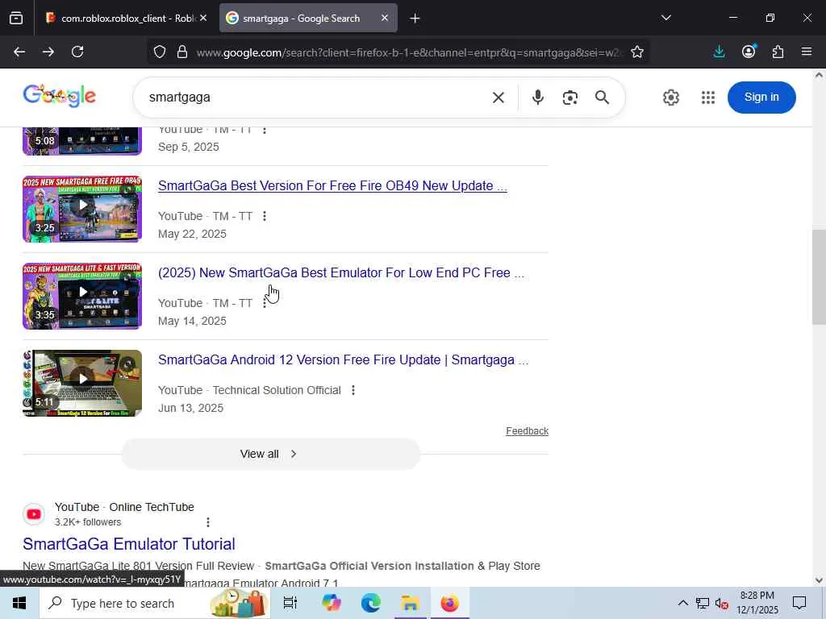Image resolution: width=826 pixels, height=619 pixels.
Task: Start voice search with microphone
Action: pyautogui.click(x=537, y=98)
